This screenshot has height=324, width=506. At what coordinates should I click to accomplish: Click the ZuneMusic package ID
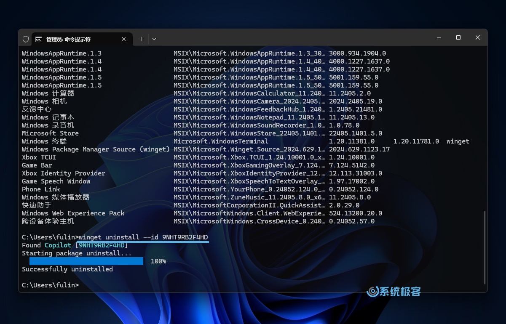point(249,197)
